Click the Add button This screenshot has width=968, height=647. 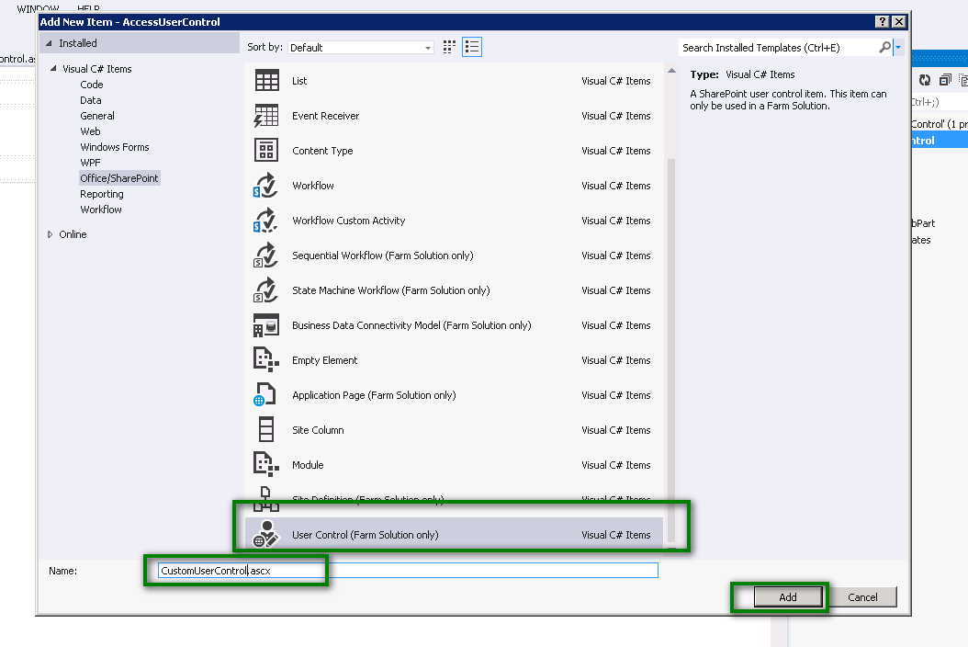pos(789,596)
